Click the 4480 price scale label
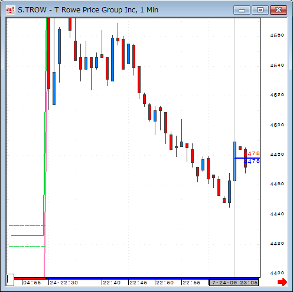Image resolution: width=293 pixels, height=292 pixels. tap(277, 155)
